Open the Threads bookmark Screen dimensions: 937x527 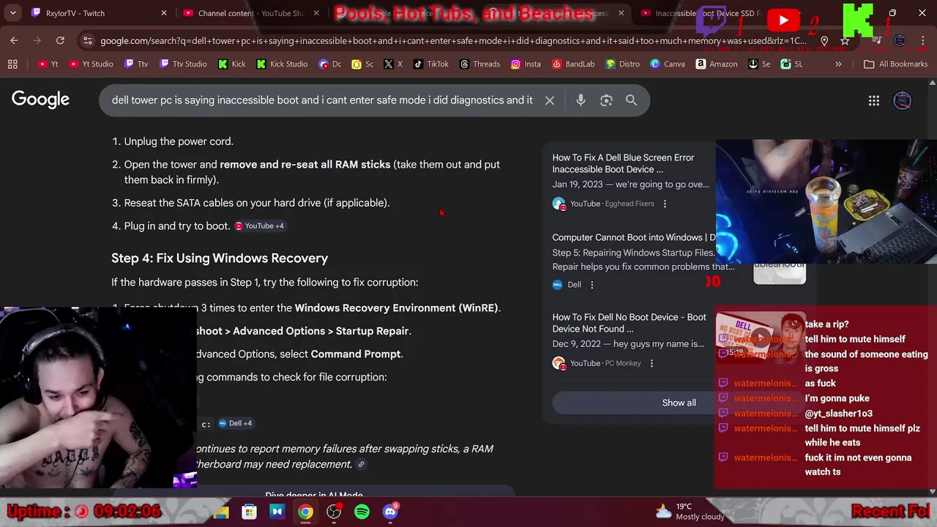click(479, 64)
